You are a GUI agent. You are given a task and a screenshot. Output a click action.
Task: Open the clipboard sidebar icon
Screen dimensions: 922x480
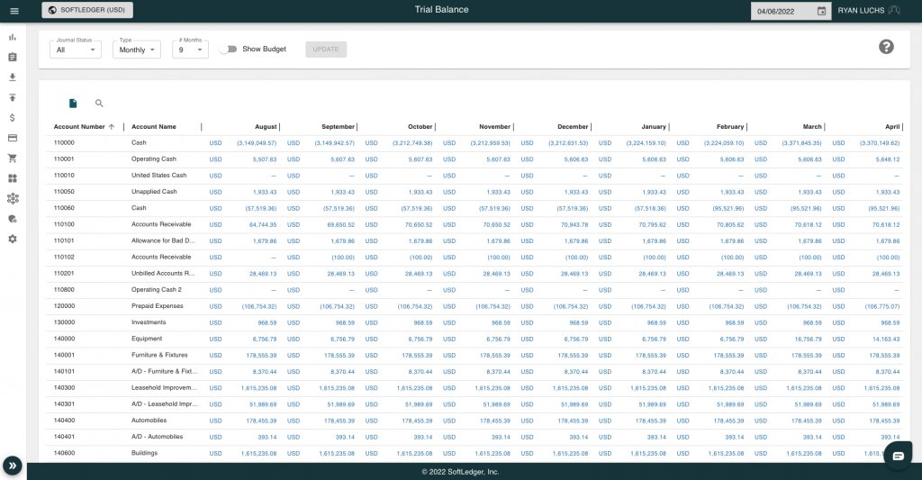[13, 57]
